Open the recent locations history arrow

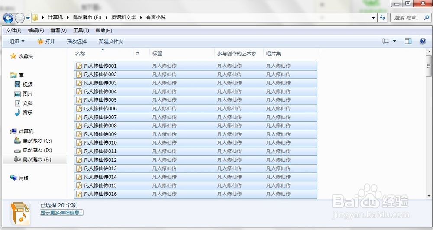(x=28, y=18)
